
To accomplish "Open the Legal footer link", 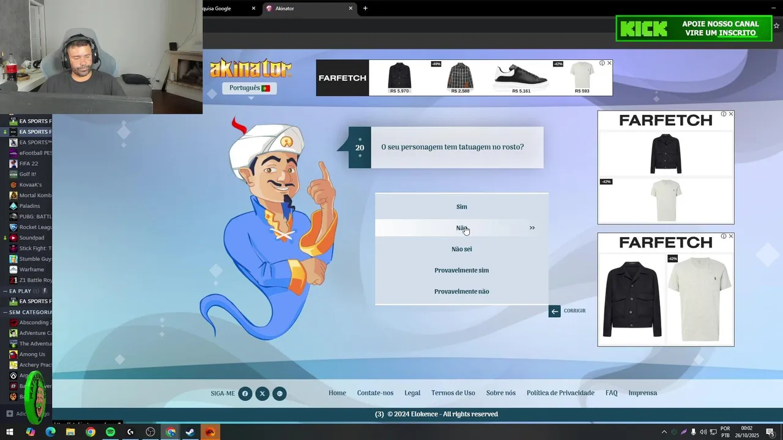I will pyautogui.click(x=412, y=393).
